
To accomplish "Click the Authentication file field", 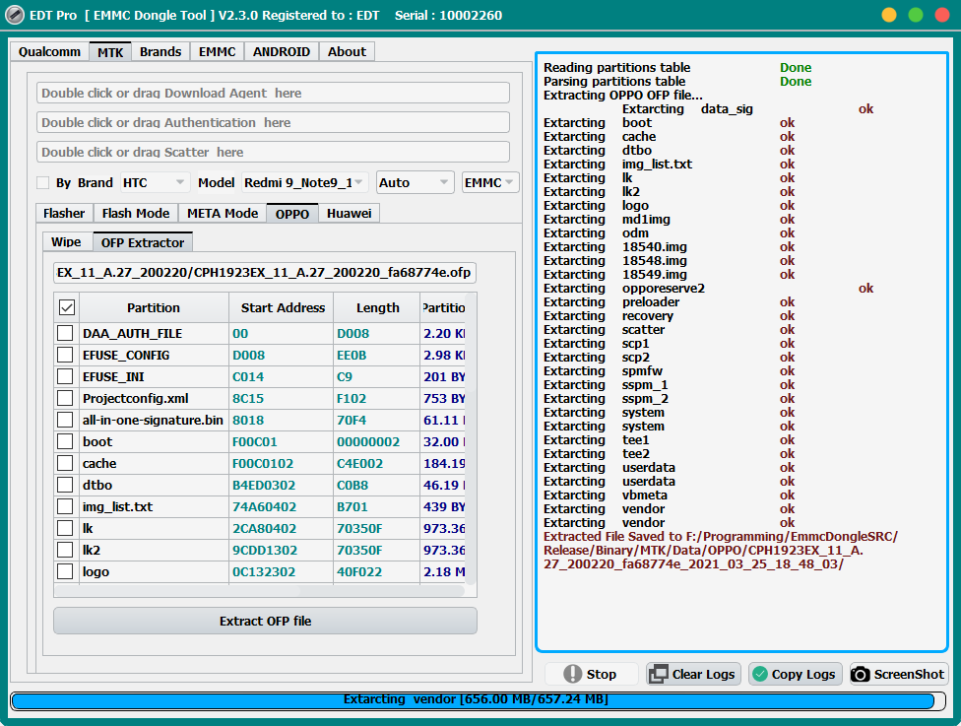I will [x=274, y=122].
